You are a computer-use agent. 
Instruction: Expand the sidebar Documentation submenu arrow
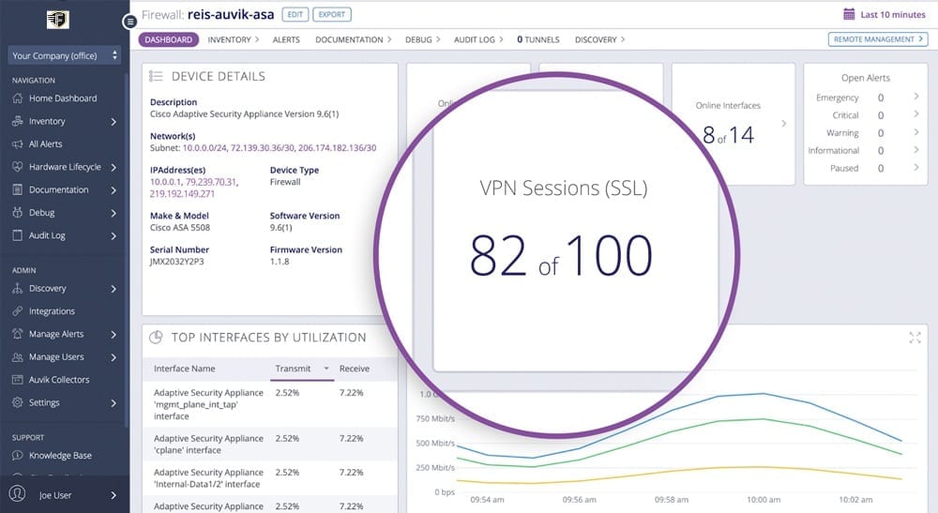[113, 190]
